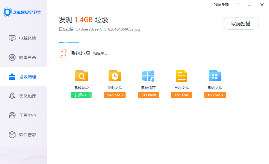The image size is (269, 164).
Task: Select the 临时文件 clock folder icon
Action: tap(115, 76)
